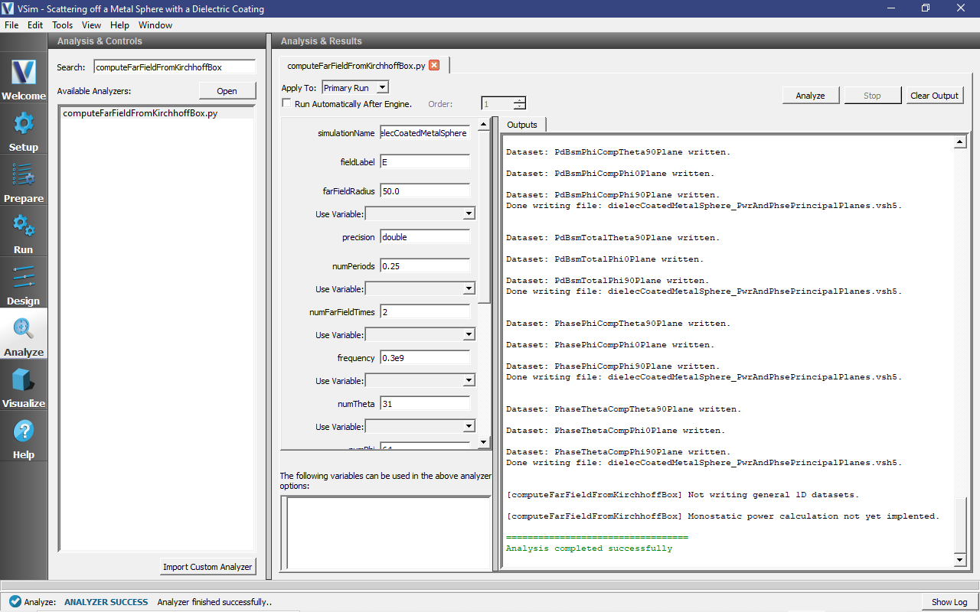This screenshot has width=980, height=612.
Task: Click 'Dataset: PhaseThetaCompPhi90Plane written.' output line
Action: click(618, 452)
